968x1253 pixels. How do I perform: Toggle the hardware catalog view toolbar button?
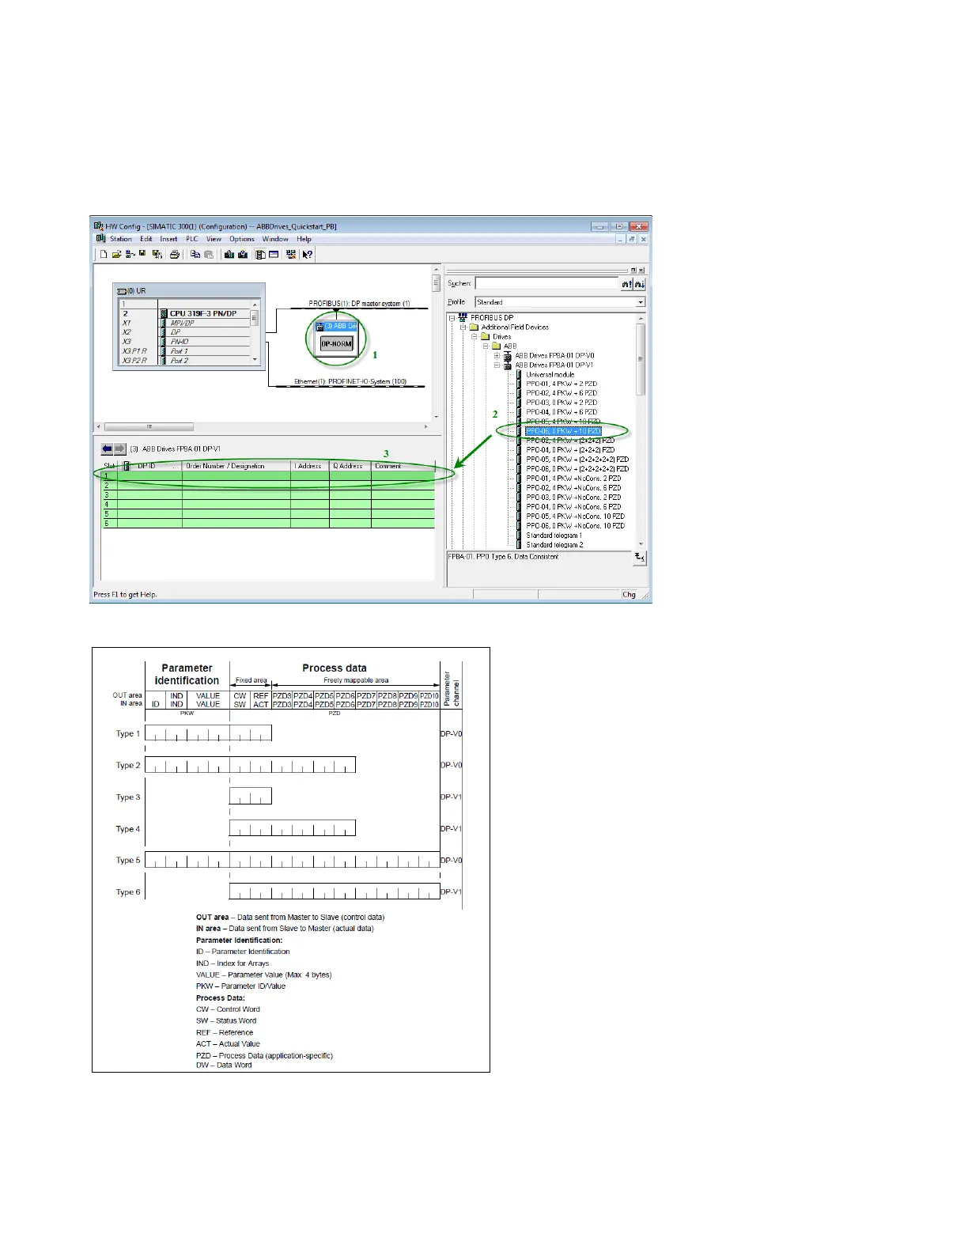click(259, 255)
